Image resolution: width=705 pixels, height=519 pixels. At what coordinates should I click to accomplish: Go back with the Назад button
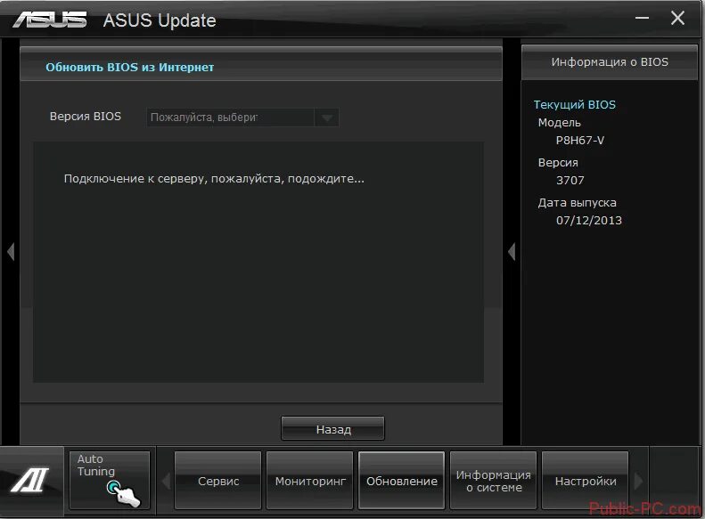[x=332, y=429]
